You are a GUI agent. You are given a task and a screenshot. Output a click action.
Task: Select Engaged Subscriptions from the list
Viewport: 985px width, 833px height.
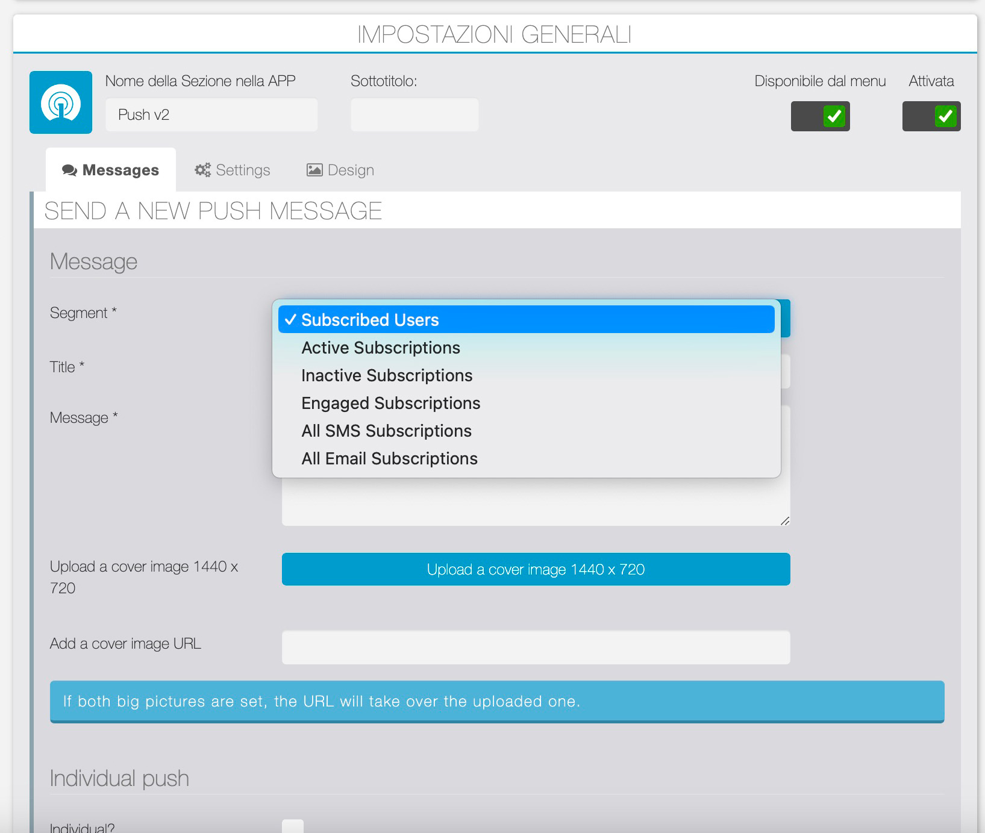[390, 404]
